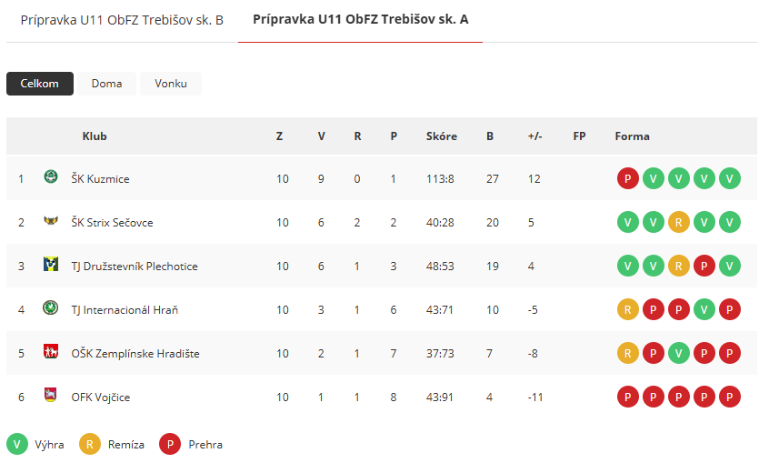Open the Prípravka U11 ObFZ Trebišov sk. B tab
The image size is (769, 473).
[x=122, y=20]
